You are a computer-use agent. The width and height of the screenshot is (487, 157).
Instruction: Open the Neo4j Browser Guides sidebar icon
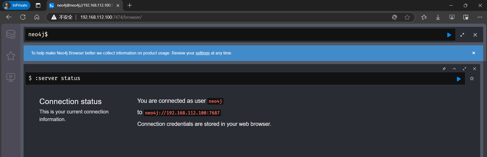[11, 77]
